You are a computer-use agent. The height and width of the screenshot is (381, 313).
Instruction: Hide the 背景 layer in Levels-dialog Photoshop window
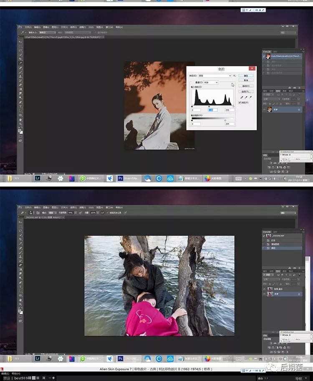(264, 110)
